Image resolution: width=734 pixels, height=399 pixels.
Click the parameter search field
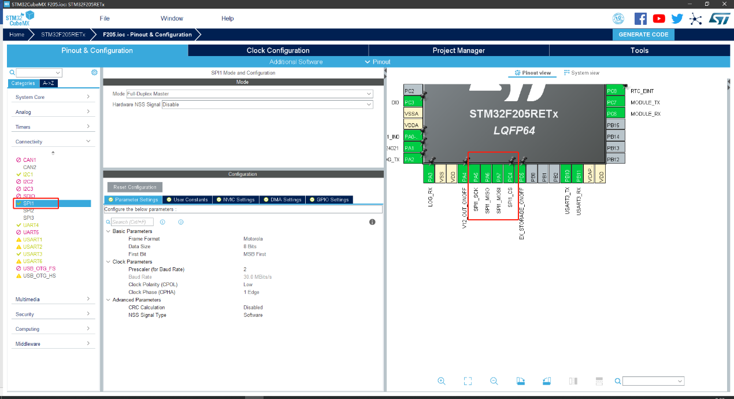(x=132, y=222)
